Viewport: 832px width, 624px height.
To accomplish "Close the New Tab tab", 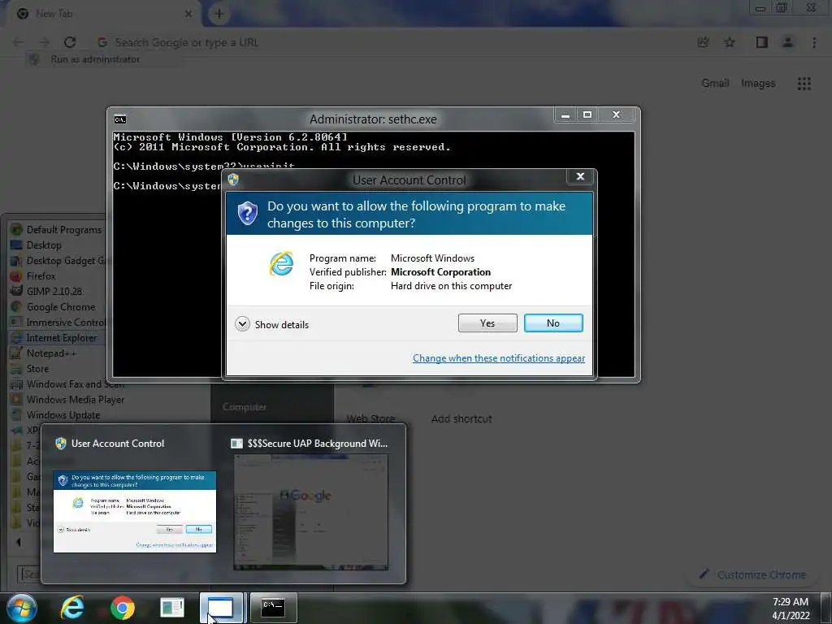I will tap(188, 15).
